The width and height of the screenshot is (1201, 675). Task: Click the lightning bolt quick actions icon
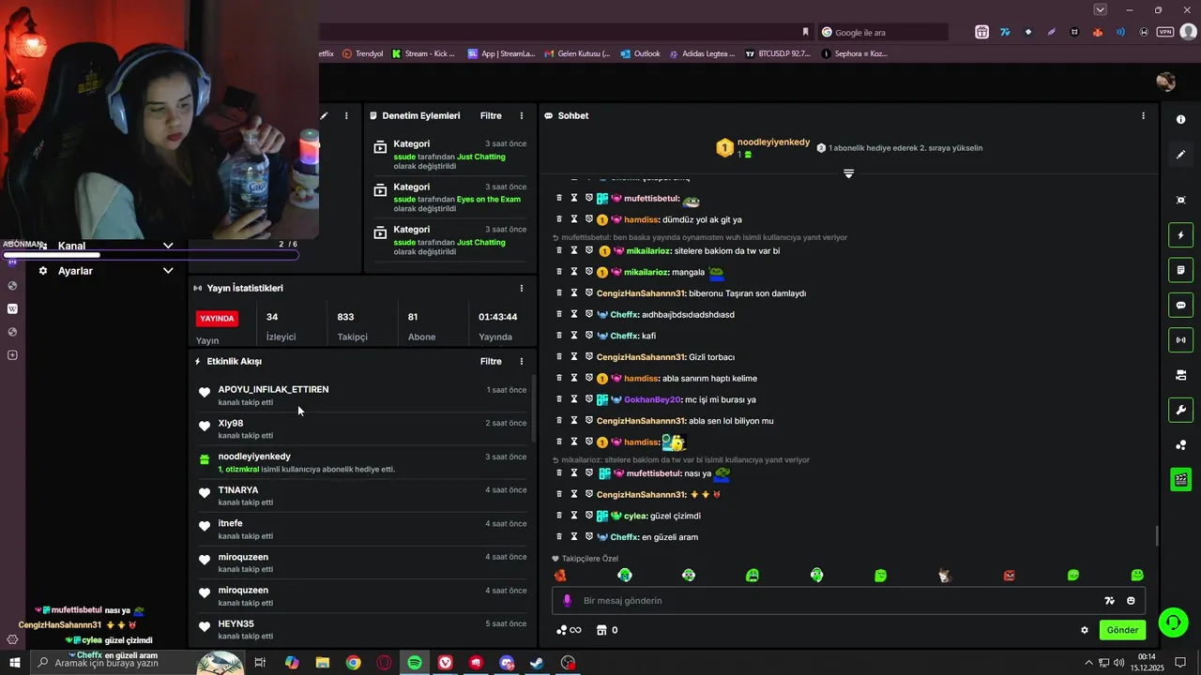[1180, 234]
